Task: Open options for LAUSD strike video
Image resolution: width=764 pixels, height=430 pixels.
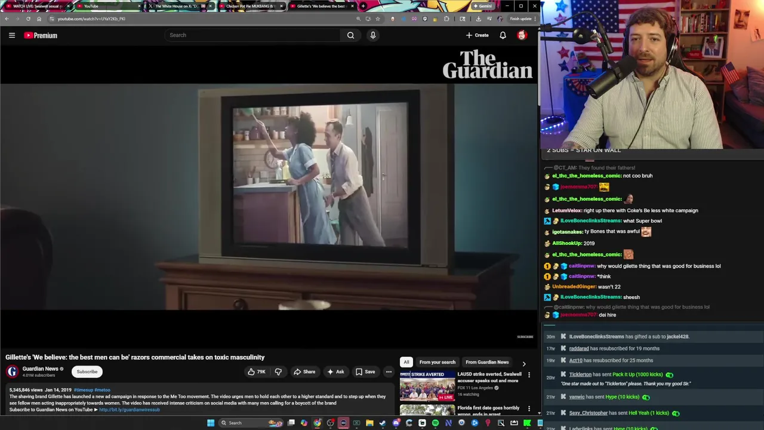Action: point(529,375)
